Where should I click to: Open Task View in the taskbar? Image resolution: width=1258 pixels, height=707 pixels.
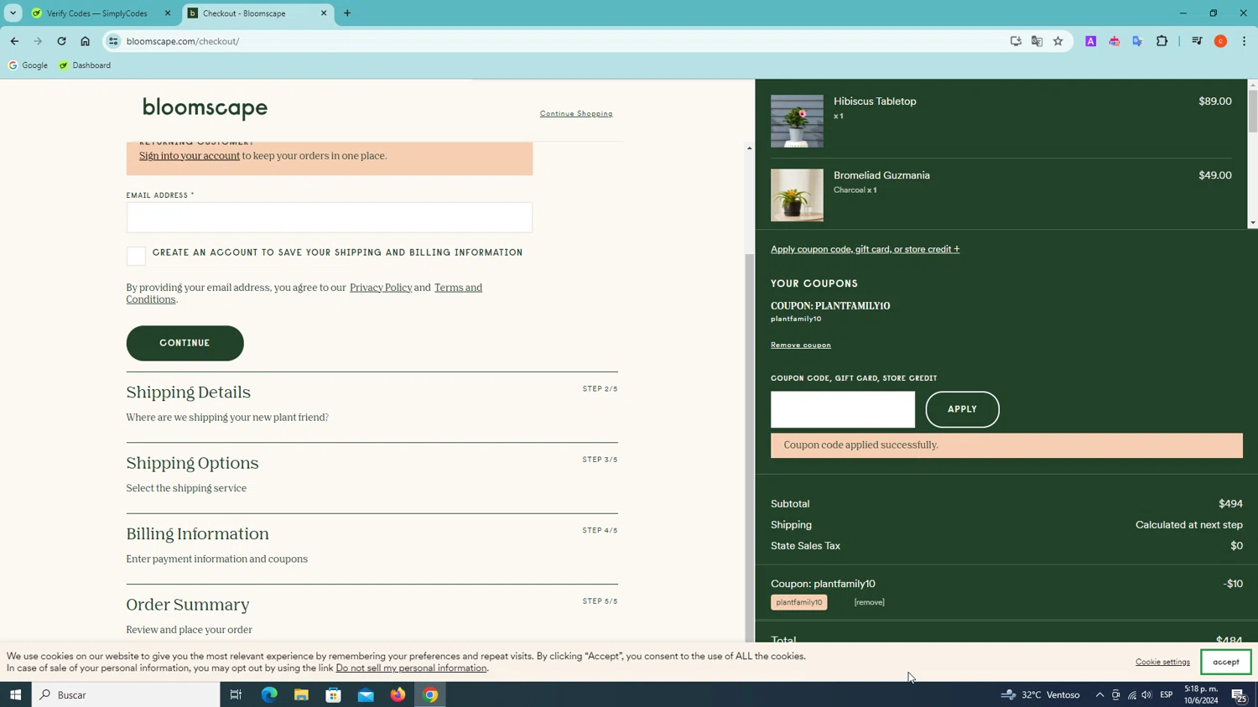[236, 694]
